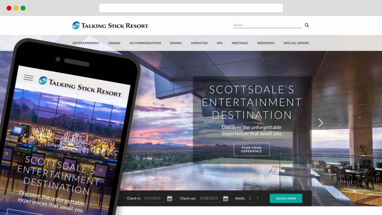
Task: View Special Offers
Action: (296, 43)
